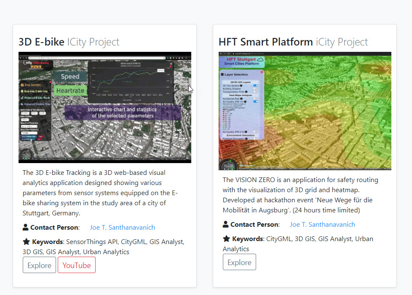Click the info icon next to 3D City Models
This screenshot has width=412, height=295.
241,86
